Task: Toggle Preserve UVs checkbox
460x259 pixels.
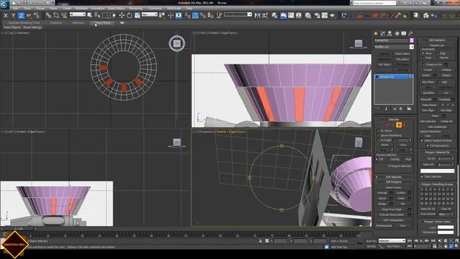Action: coord(423,64)
